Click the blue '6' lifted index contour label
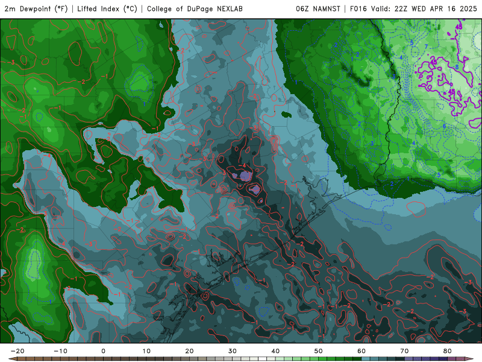This screenshot has height=362, width=482. tap(444, 126)
